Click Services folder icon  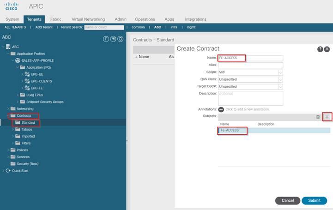click(x=13, y=157)
